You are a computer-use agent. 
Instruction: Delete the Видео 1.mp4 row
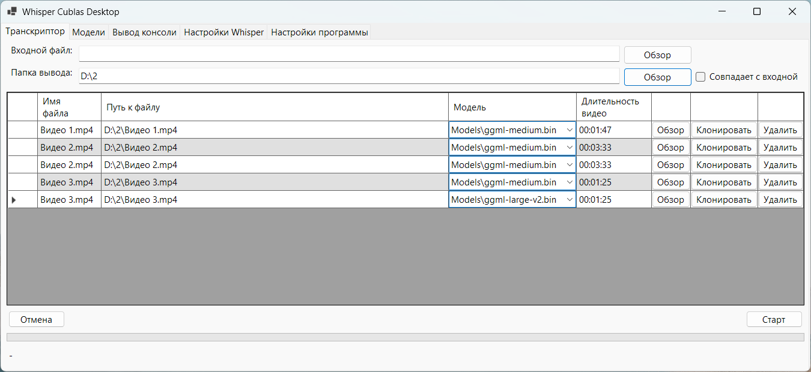click(x=780, y=130)
